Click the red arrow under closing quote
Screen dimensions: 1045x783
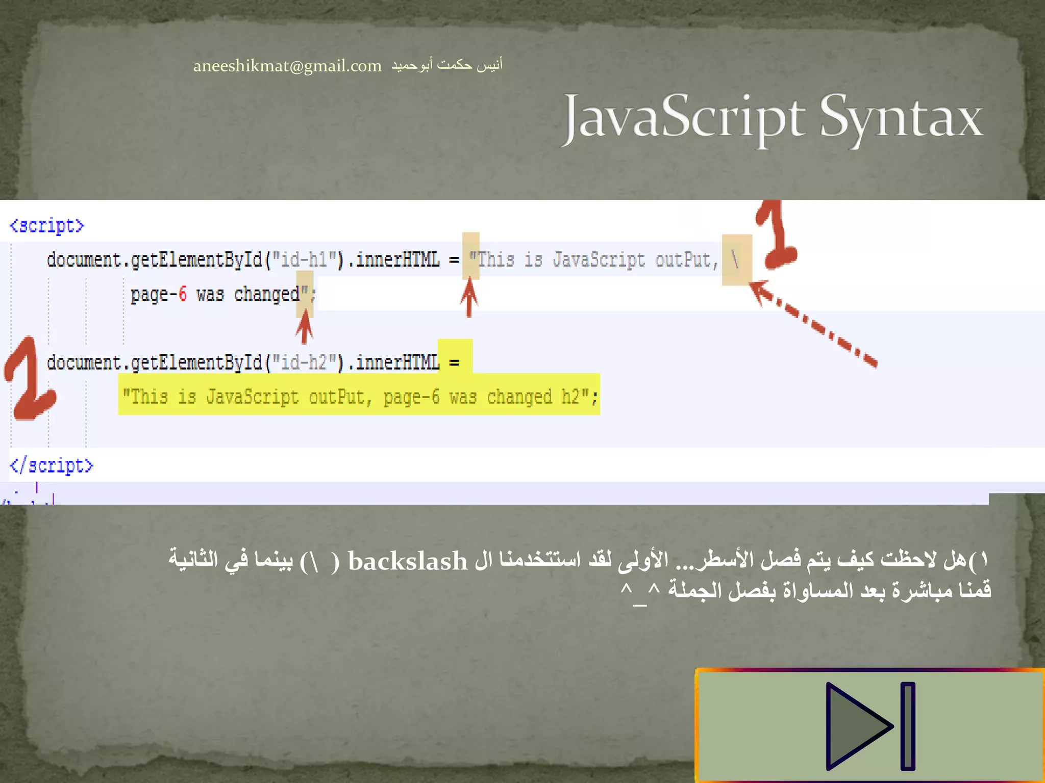(x=305, y=326)
